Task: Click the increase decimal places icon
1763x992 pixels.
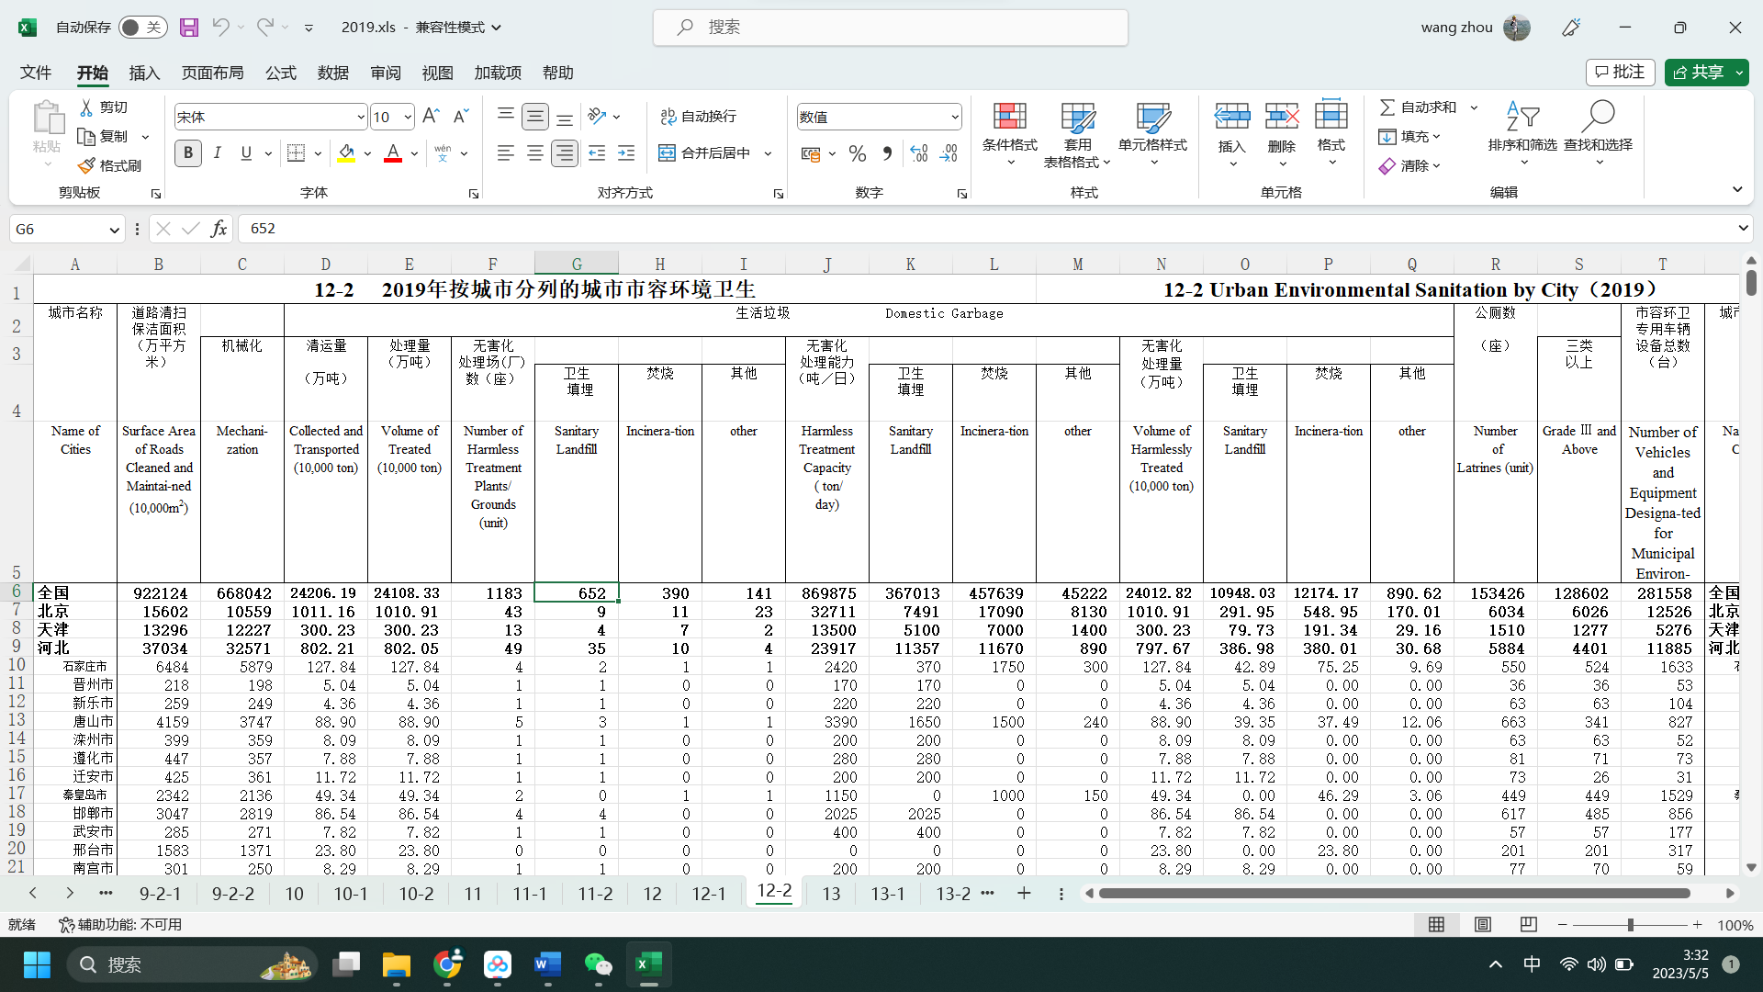Action: tap(919, 153)
